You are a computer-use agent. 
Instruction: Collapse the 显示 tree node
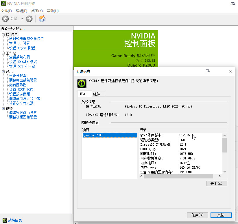point(3,71)
